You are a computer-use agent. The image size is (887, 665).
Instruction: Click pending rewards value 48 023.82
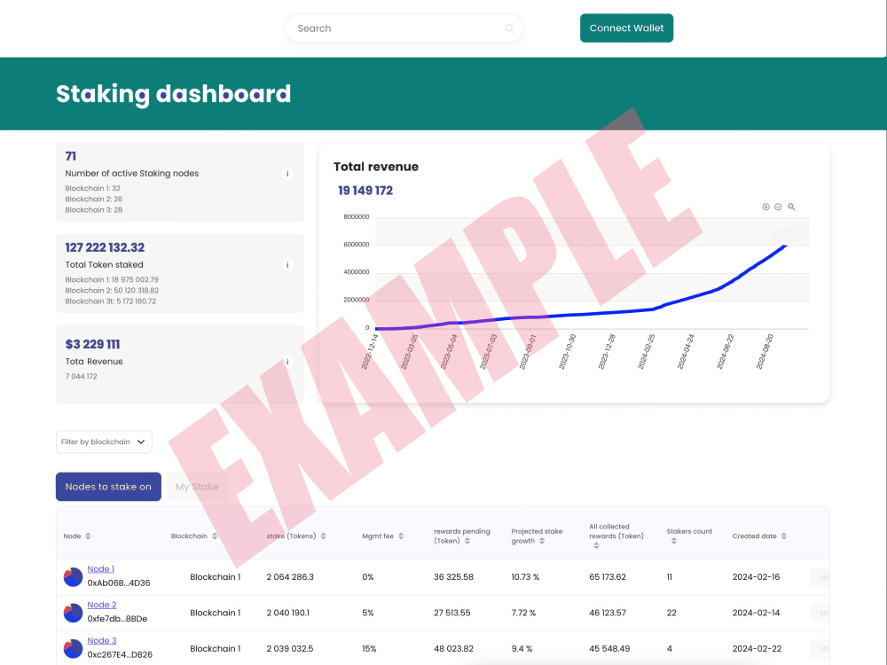(x=453, y=649)
